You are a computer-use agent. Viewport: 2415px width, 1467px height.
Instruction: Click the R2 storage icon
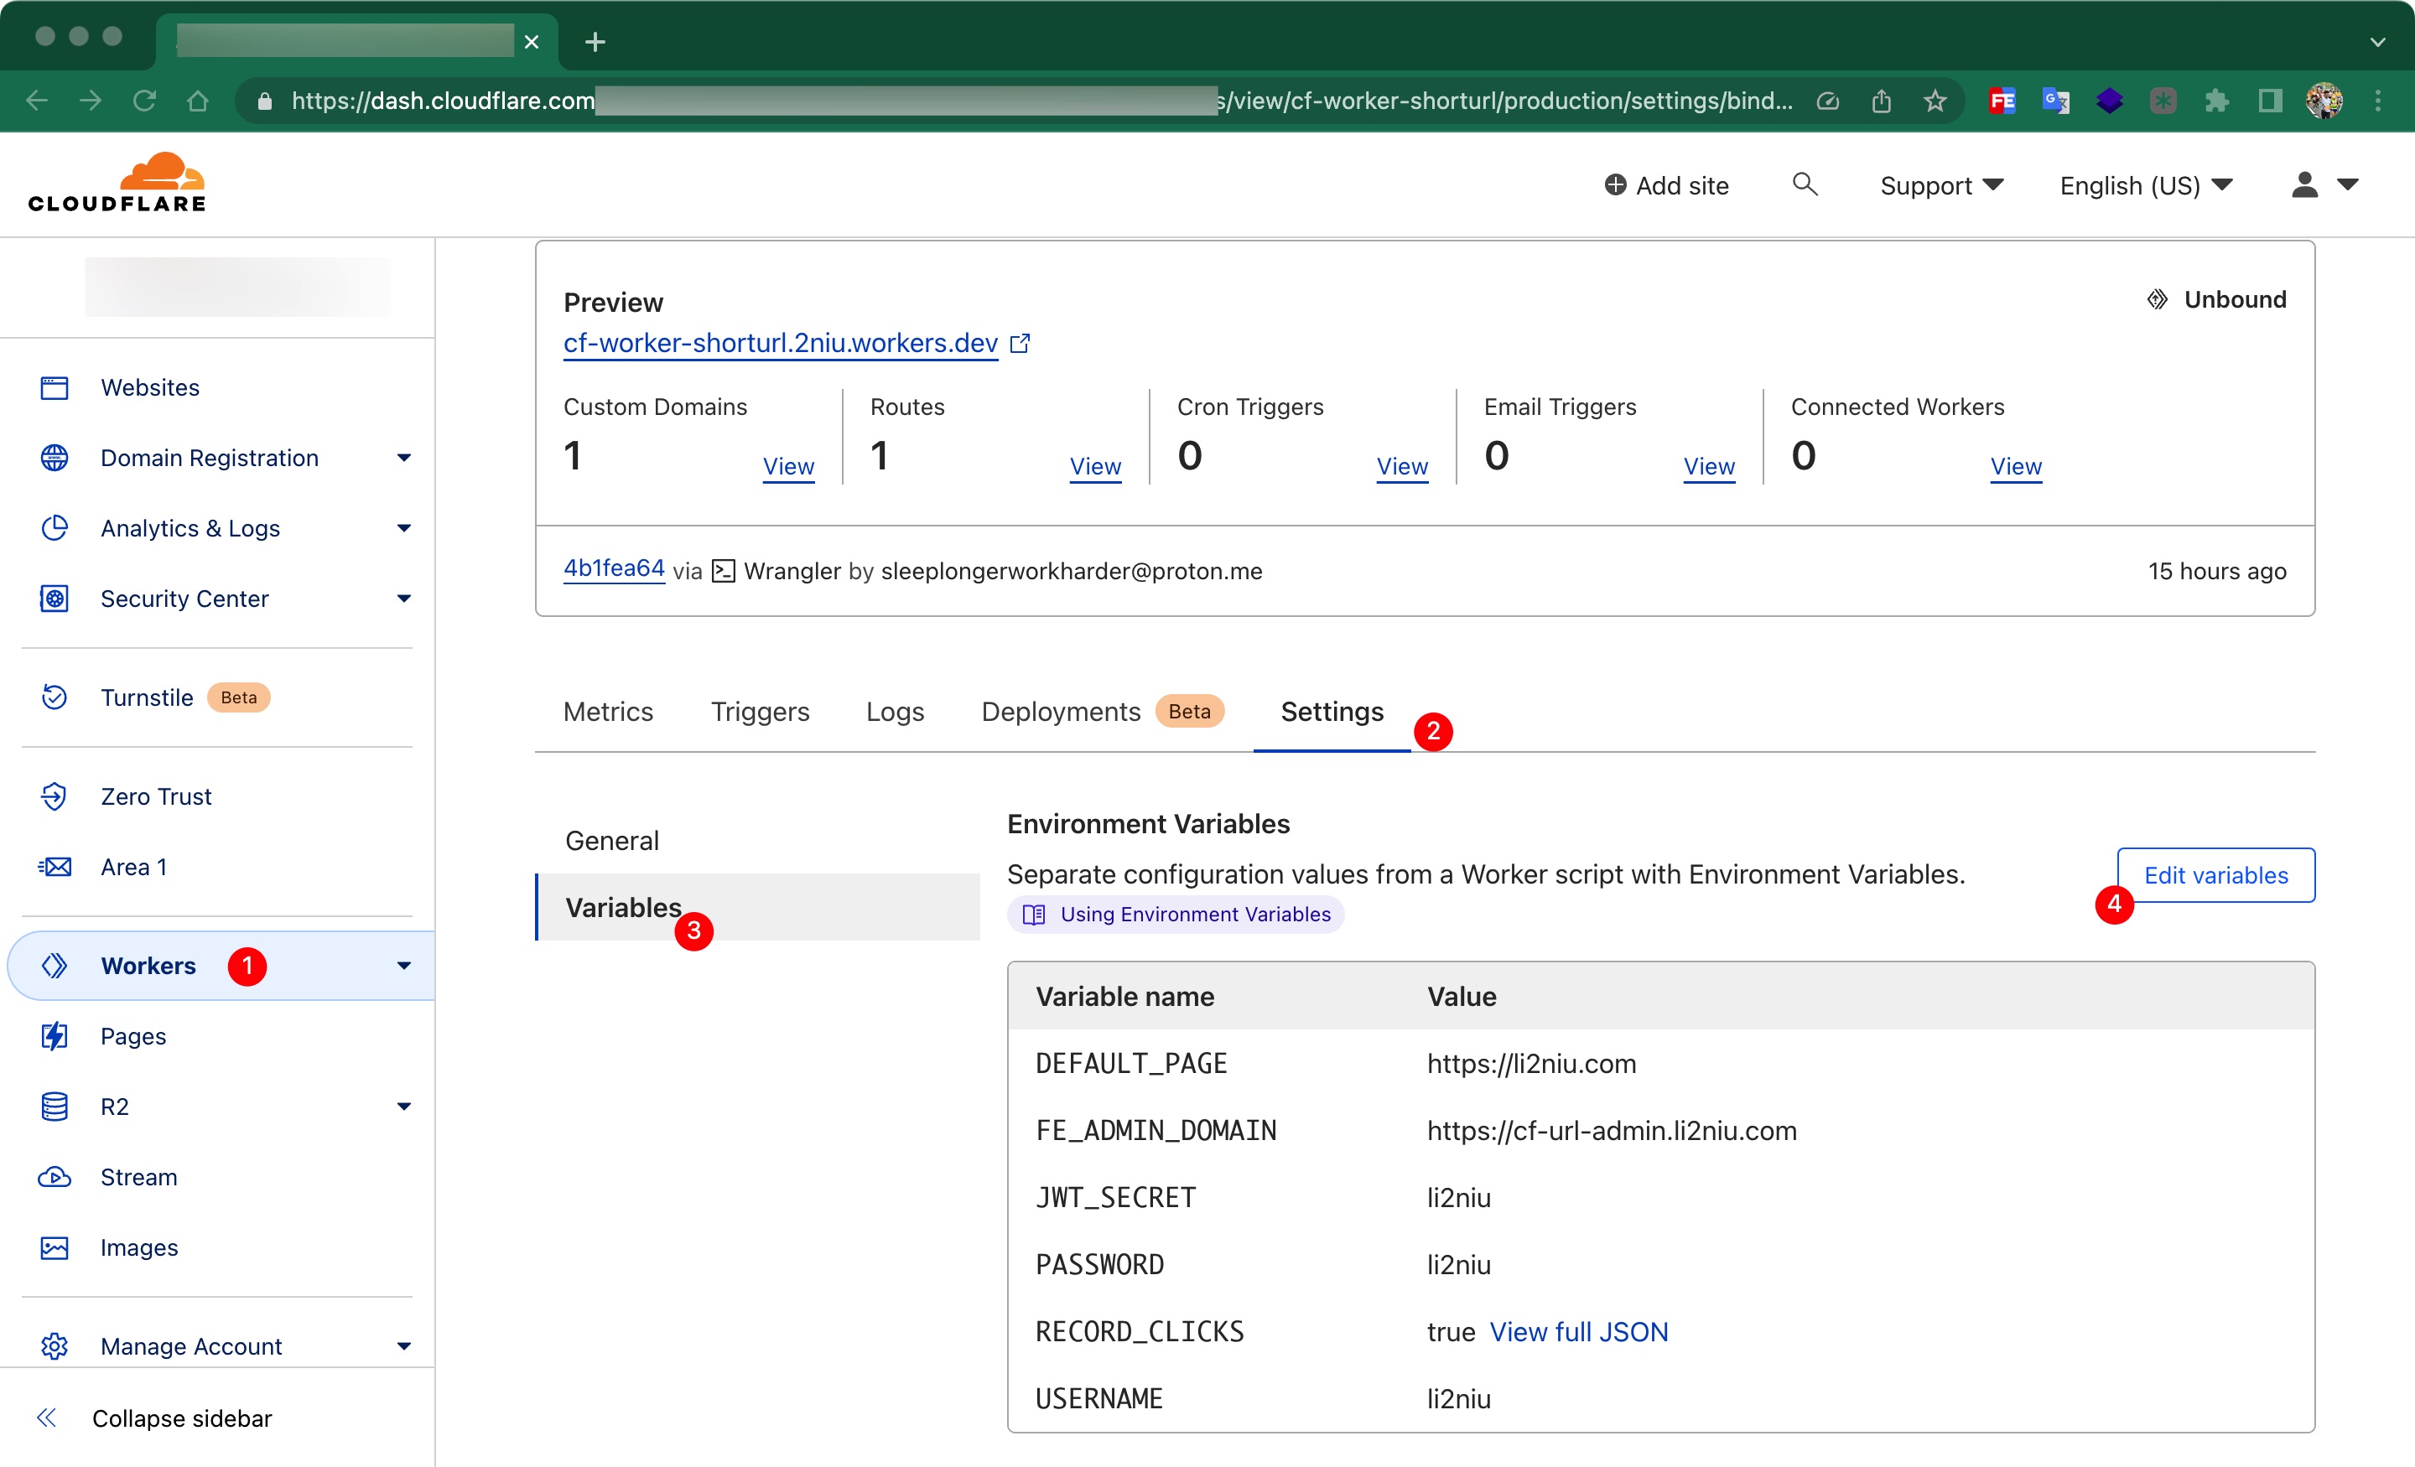55,1107
